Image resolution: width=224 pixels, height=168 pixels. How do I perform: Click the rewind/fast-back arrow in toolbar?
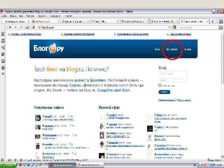click(21, 27)
